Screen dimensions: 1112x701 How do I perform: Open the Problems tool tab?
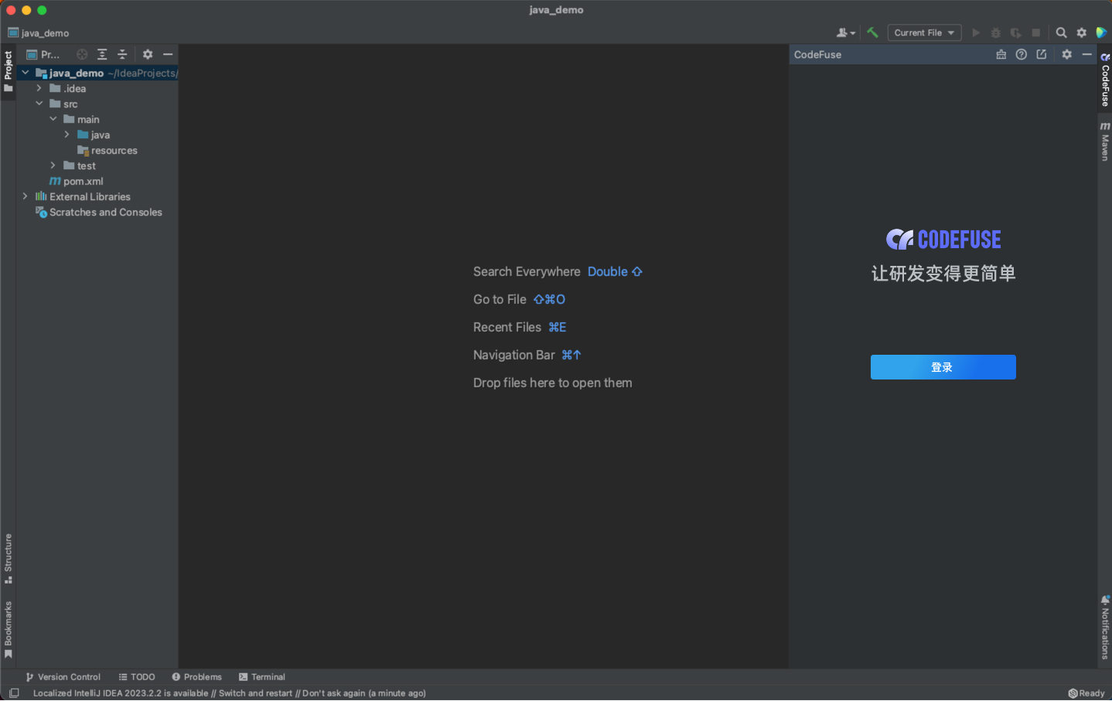tap(196, 677)
